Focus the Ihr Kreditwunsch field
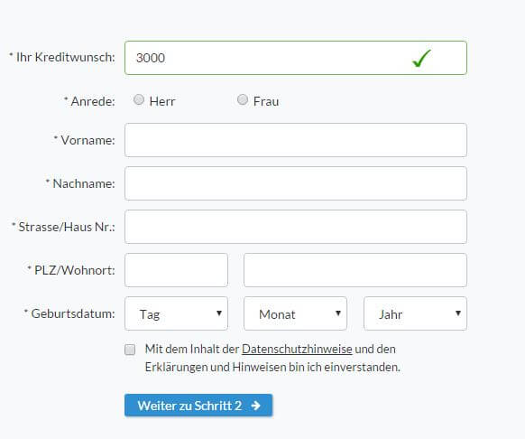The image size is (525, 439). coord(296,58)
